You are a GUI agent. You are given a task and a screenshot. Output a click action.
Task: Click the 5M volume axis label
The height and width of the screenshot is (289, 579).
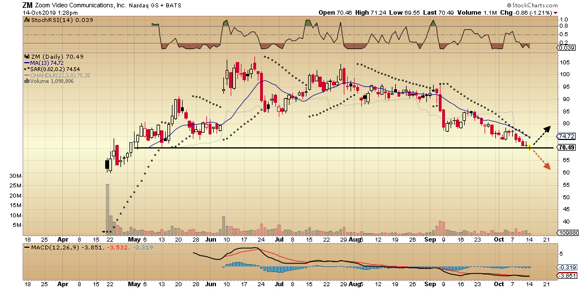(18, 225)
